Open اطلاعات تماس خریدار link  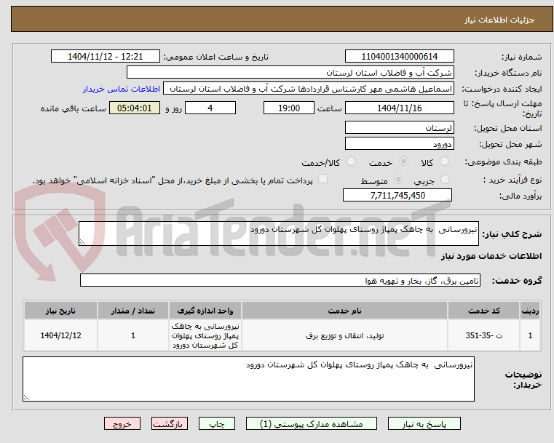click(x=122, y=89)
